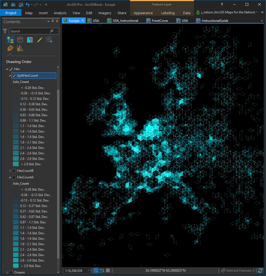This screenshot has height=276, width=266.
Task: Select List By Labeling tag icon
Action: click(10, 48)
